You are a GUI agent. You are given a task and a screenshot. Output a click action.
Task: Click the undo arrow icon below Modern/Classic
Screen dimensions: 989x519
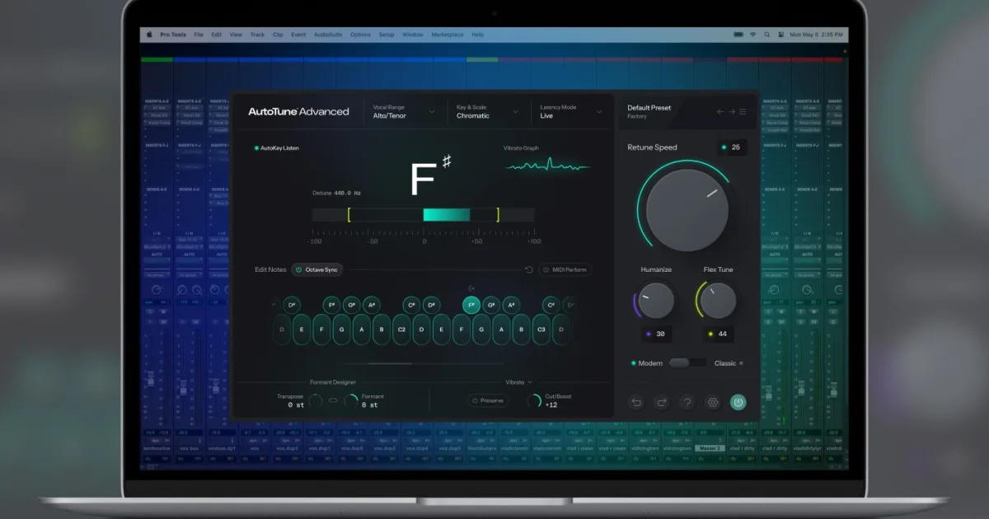pos(636,402)
